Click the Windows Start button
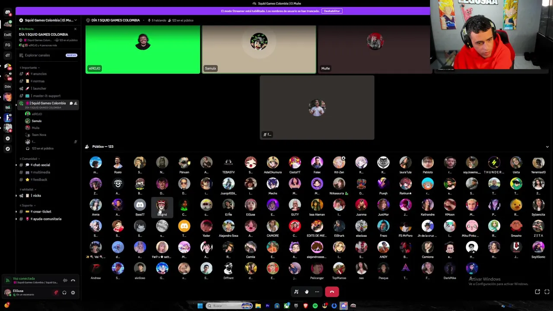Viewport: 553px width, 311px height. (200, 306)
